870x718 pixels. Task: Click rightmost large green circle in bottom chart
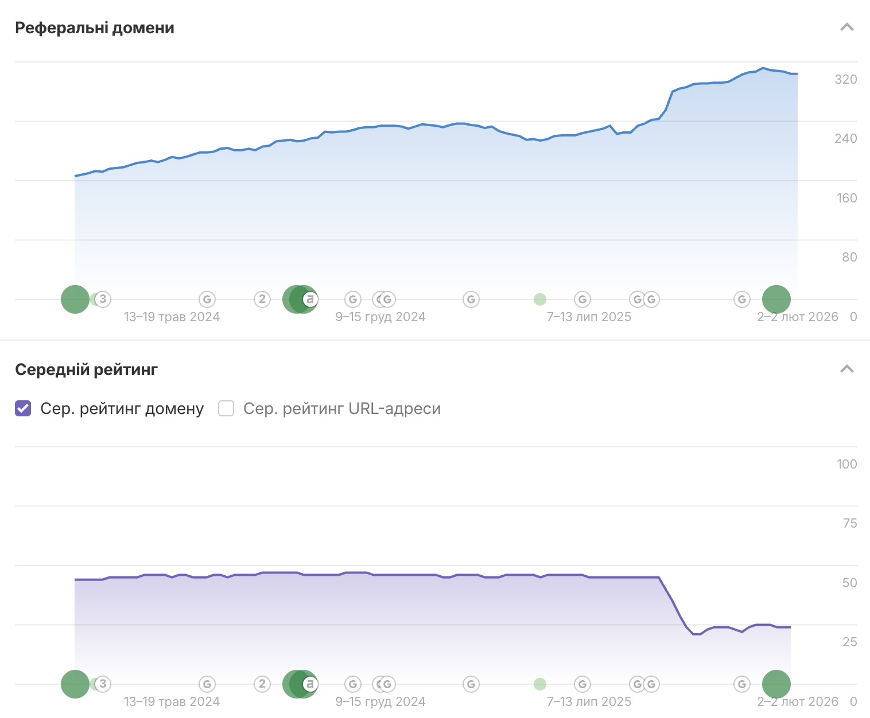pos(776,684)
